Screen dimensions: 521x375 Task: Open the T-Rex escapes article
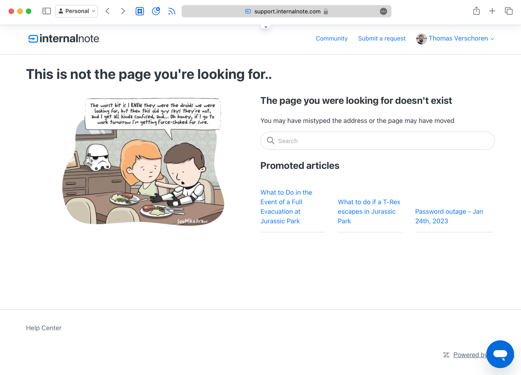[x=369, y=211]
